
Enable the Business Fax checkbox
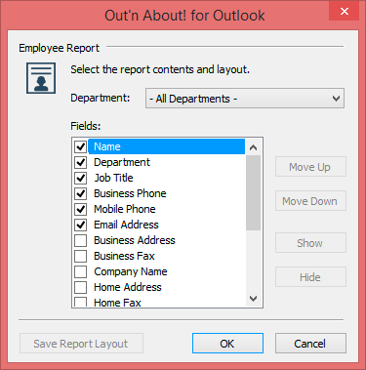(x=81, y=256)
